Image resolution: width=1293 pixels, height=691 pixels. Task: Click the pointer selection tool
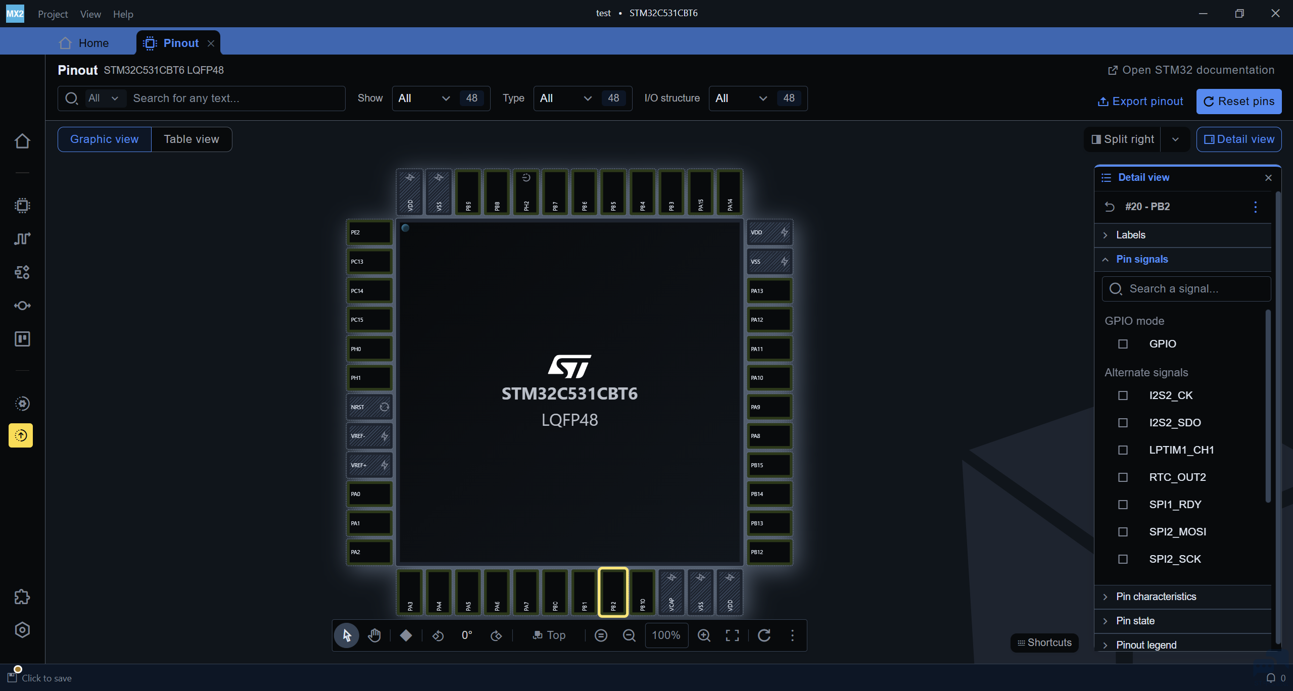pos(347,635)
